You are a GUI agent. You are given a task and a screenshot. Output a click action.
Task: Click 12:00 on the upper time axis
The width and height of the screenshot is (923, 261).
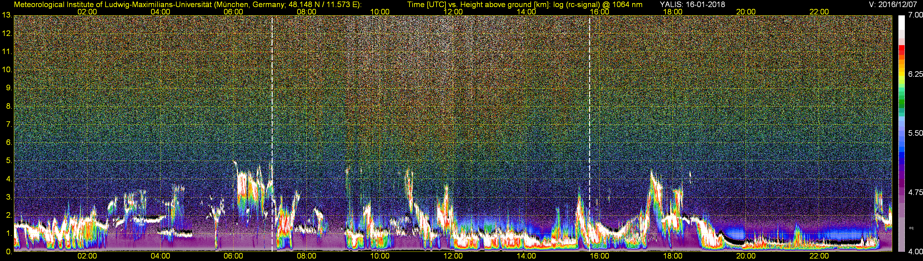click(x=453, y=12)
